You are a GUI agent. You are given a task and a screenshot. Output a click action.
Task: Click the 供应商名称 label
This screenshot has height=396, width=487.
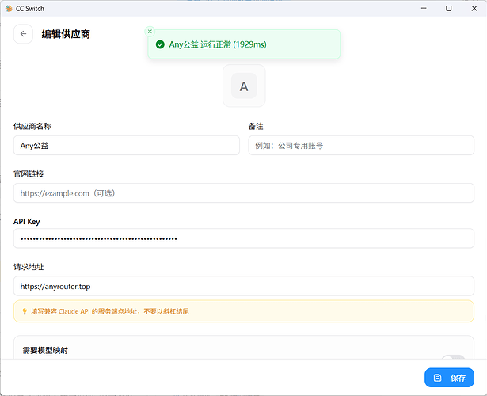click(x=32, y=126)
